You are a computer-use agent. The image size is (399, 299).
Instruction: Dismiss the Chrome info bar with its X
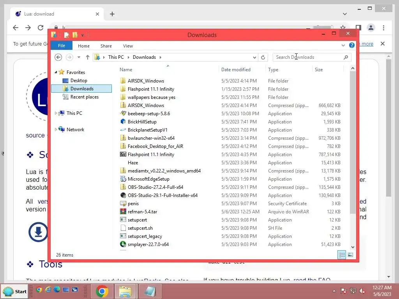click(x=383, y=44)
